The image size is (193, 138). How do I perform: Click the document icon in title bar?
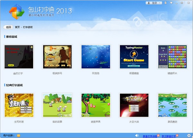click(166, 3)
